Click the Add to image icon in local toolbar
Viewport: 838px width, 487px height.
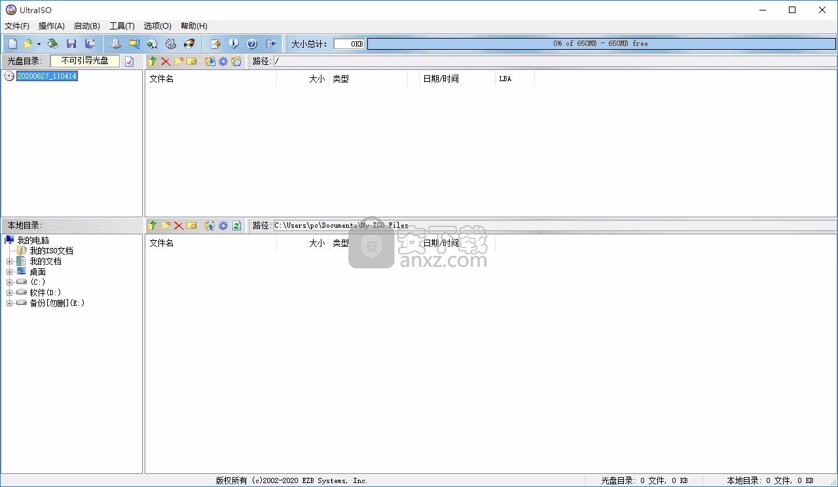[x=210, y=225]
